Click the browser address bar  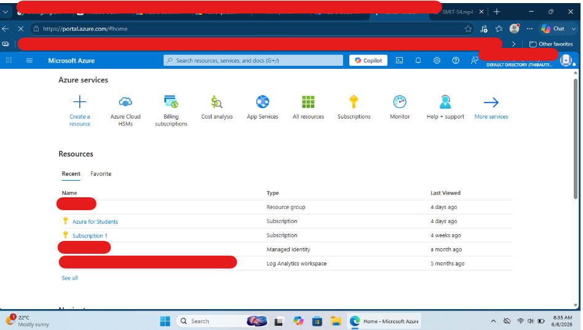[x=252, y=29]
